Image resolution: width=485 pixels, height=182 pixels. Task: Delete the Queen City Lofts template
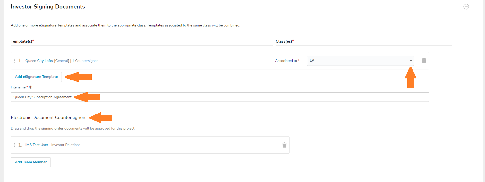424,61
